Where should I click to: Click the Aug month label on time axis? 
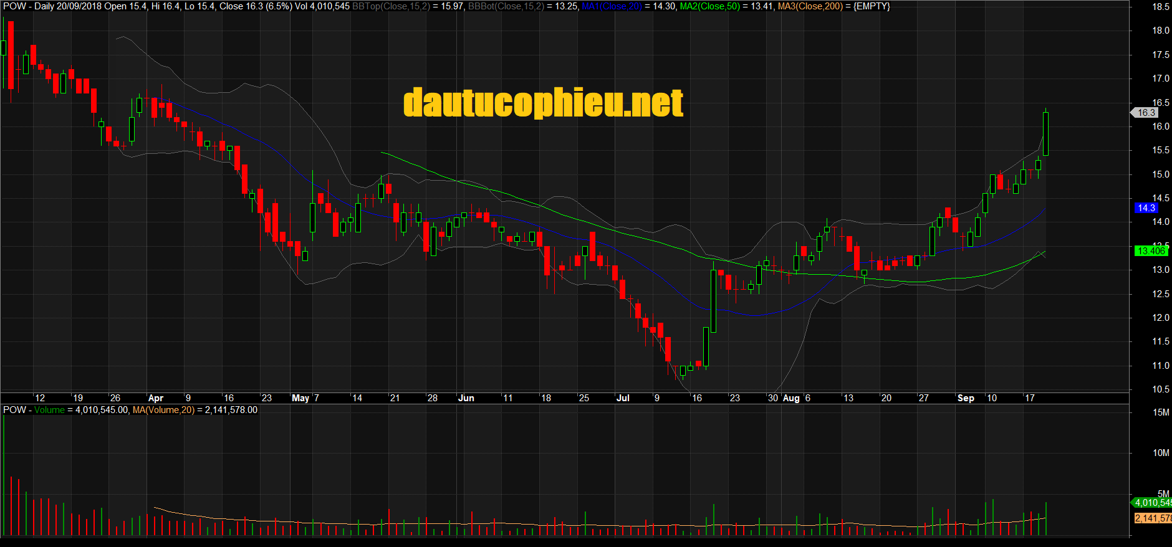[791, 398]
